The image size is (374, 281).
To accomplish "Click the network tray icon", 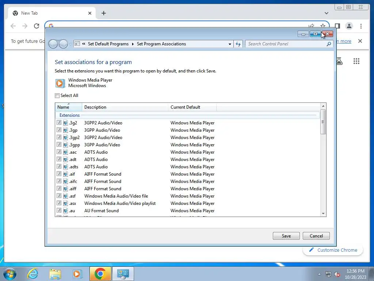I will click(x=328, y=274).
